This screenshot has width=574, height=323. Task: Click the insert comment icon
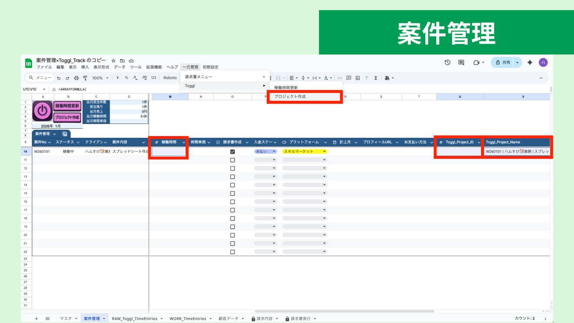[x=349, y=78]
